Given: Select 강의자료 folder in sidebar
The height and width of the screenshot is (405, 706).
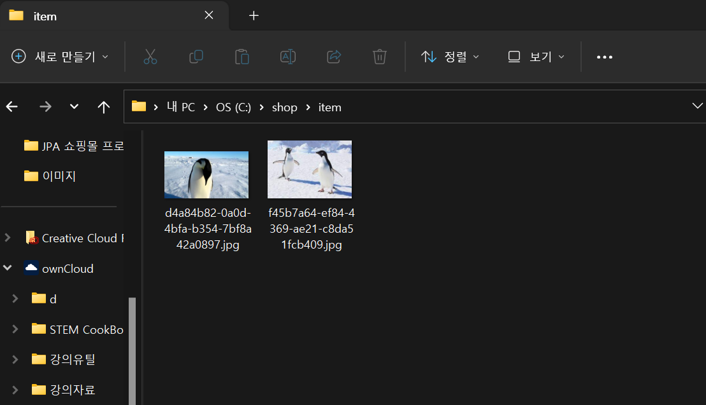Looking at the screenshot, I should click(64, 389).
